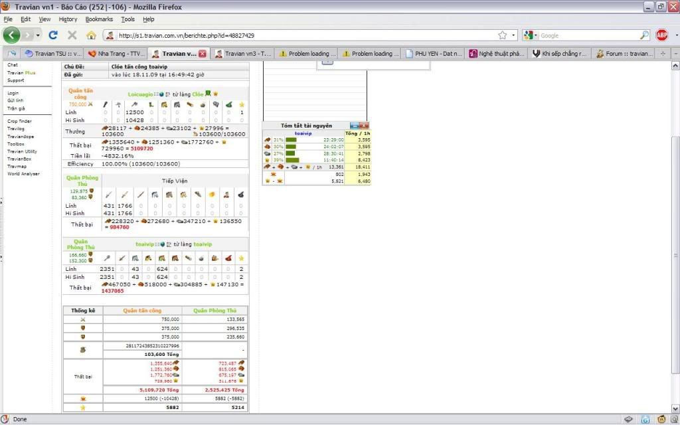Screen dimensions: 680x425
Task: Switch to the Nha Trang - TTV tab
Action: click(x=116, y=53)
